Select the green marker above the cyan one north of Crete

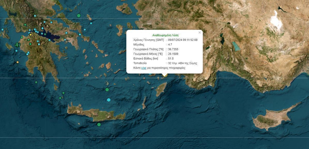tap(107, 90)
